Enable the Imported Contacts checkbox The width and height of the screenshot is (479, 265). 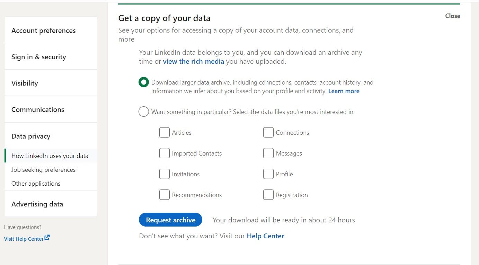(165, 153)
